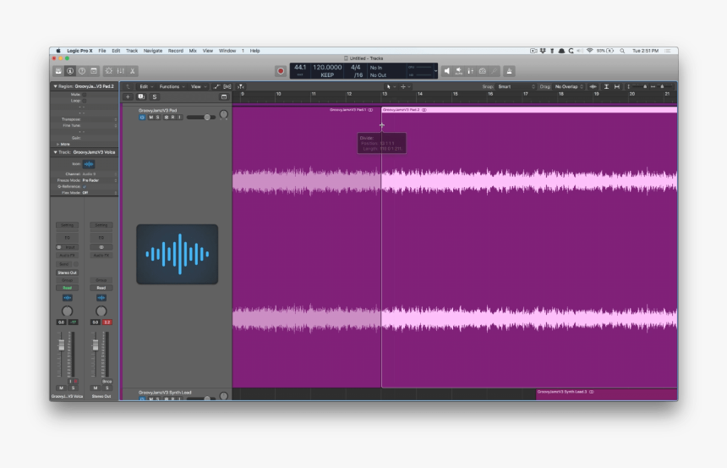
Task: Click the Audio FX slot on left channel strip
Action: [x=68, y=256]
